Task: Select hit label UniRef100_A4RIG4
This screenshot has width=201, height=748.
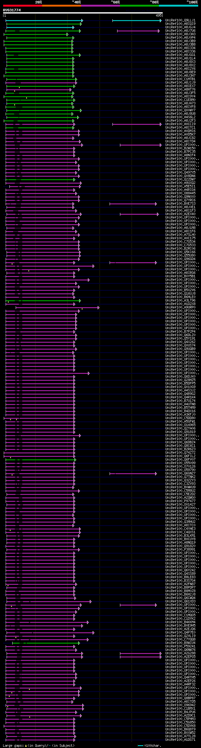Action: pos(180,190)
